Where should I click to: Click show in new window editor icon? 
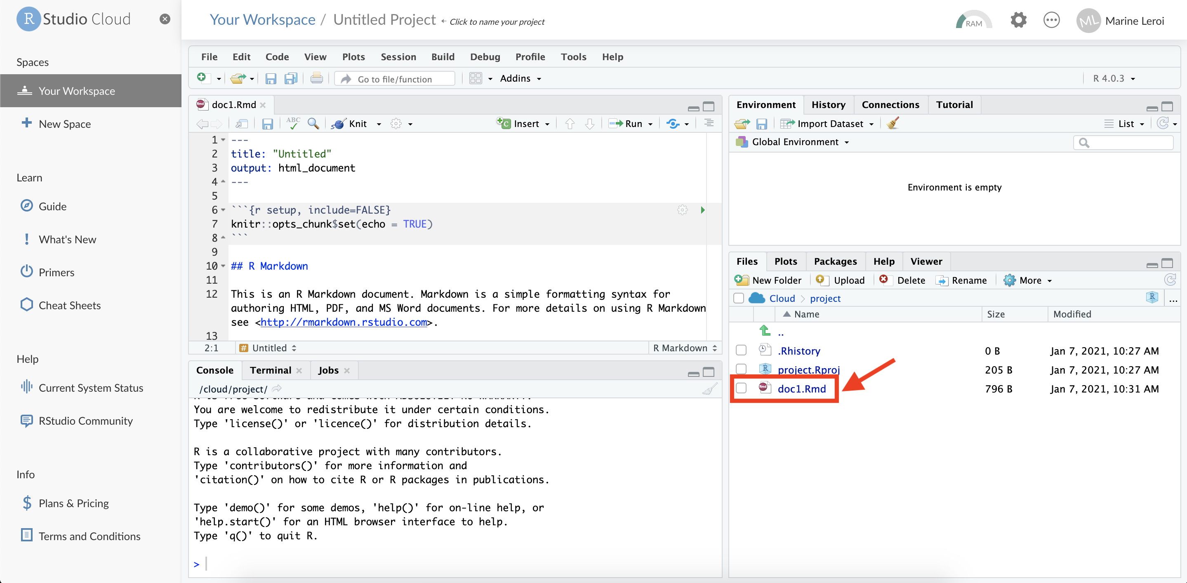coord(242,123)
